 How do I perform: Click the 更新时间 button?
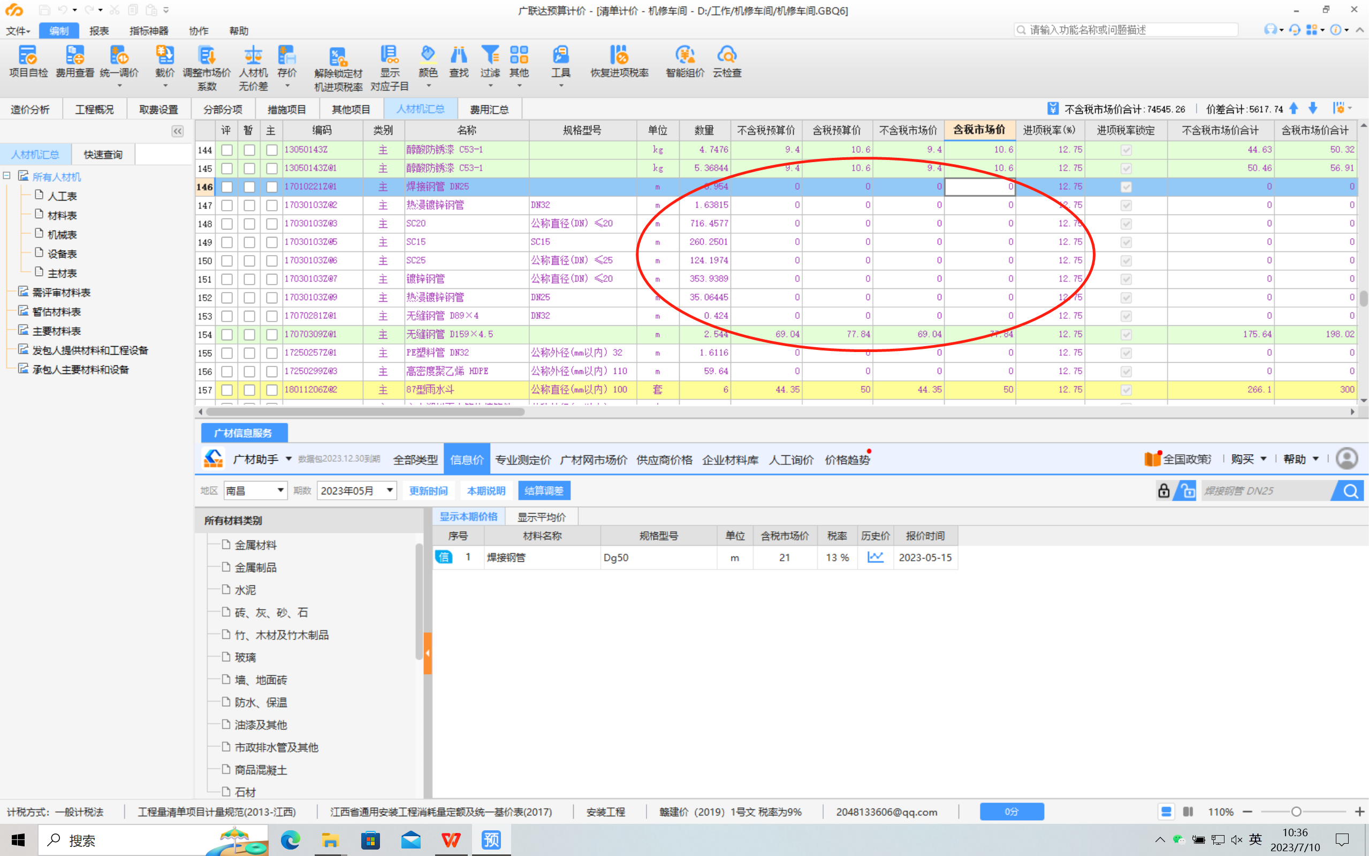[x=428, y=491]
